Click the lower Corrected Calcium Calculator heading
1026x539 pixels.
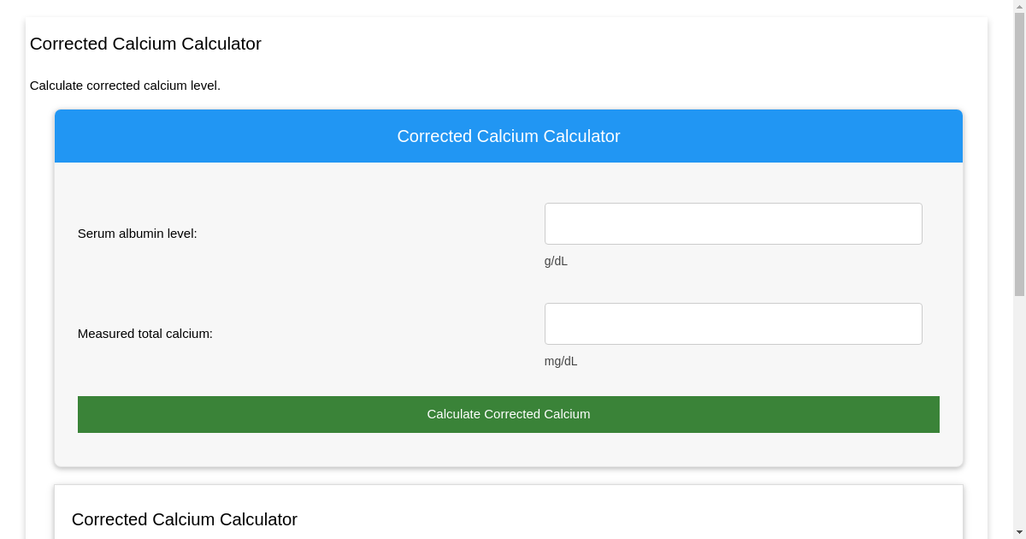point(184,519)
